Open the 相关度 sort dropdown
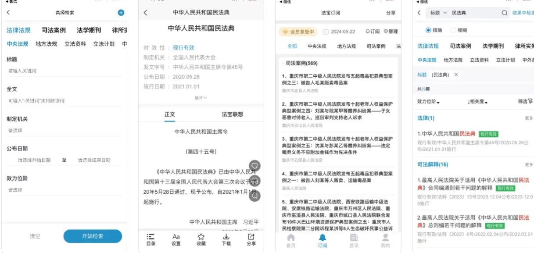The height and width of the screenshot is (253, 534). (477, 102)
